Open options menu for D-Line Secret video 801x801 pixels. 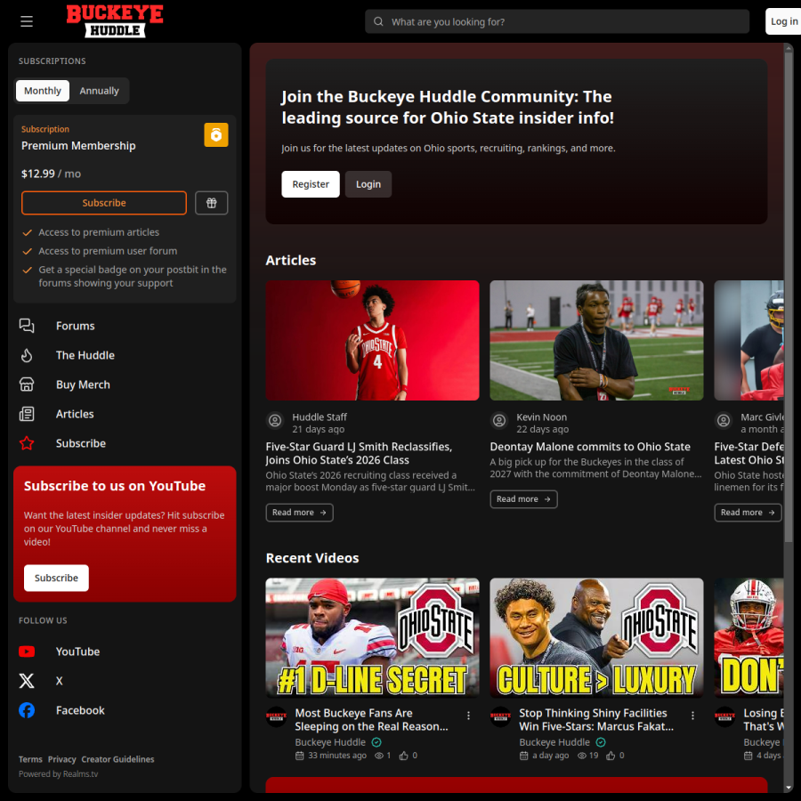coord(468,716)
